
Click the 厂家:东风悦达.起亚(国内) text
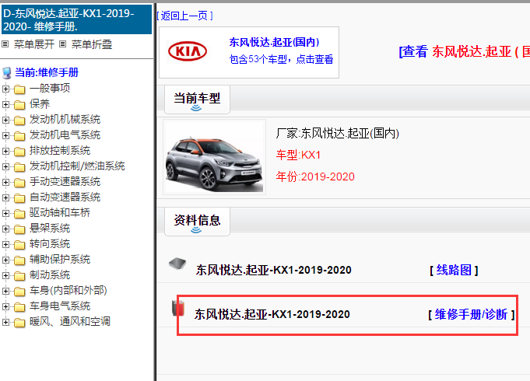click(x=337, y=134)
